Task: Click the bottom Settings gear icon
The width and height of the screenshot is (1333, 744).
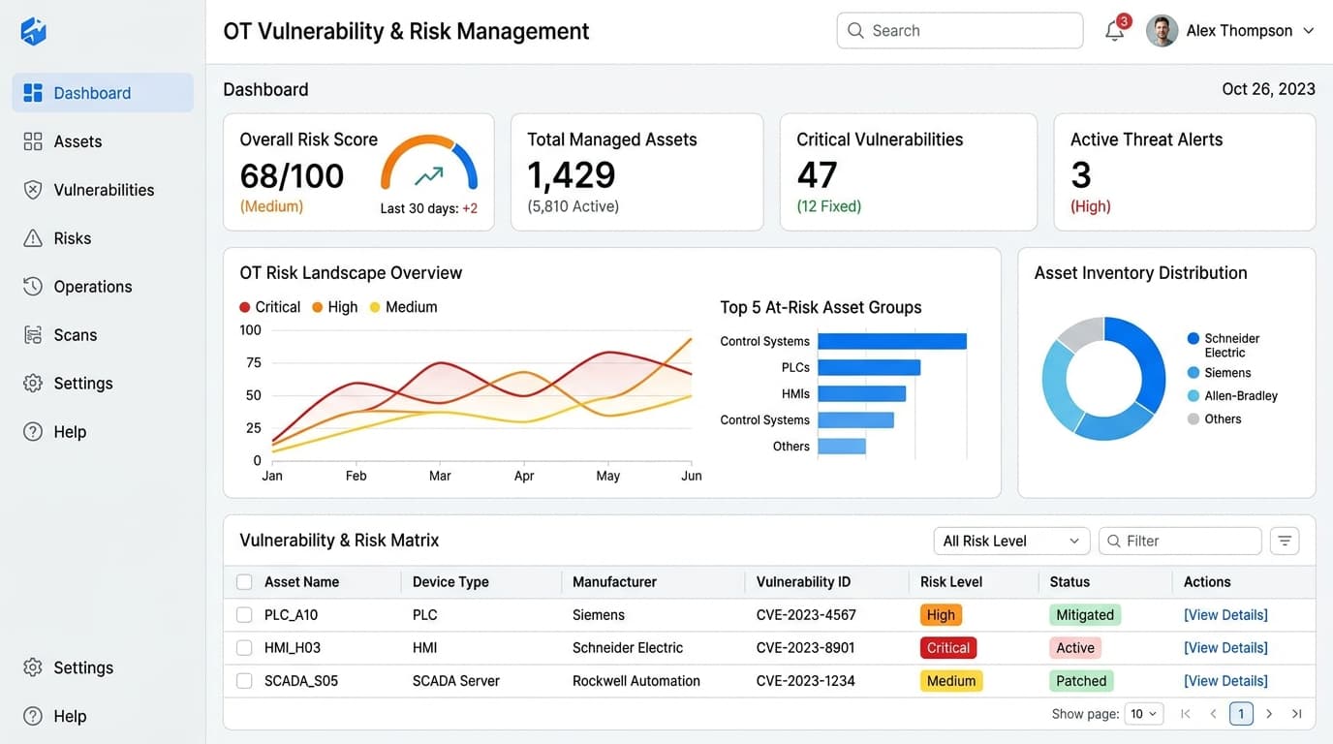Action: pos(33,667)
